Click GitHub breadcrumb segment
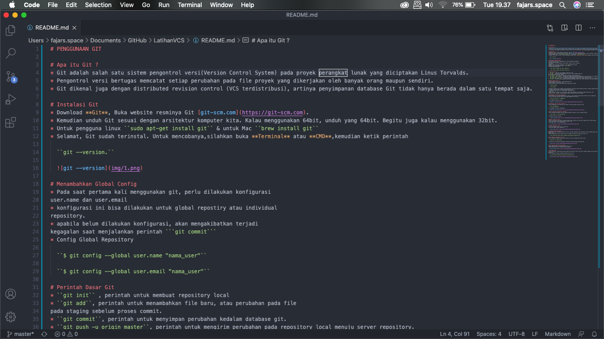The image size is (604, 339). [x=137, y=40]
